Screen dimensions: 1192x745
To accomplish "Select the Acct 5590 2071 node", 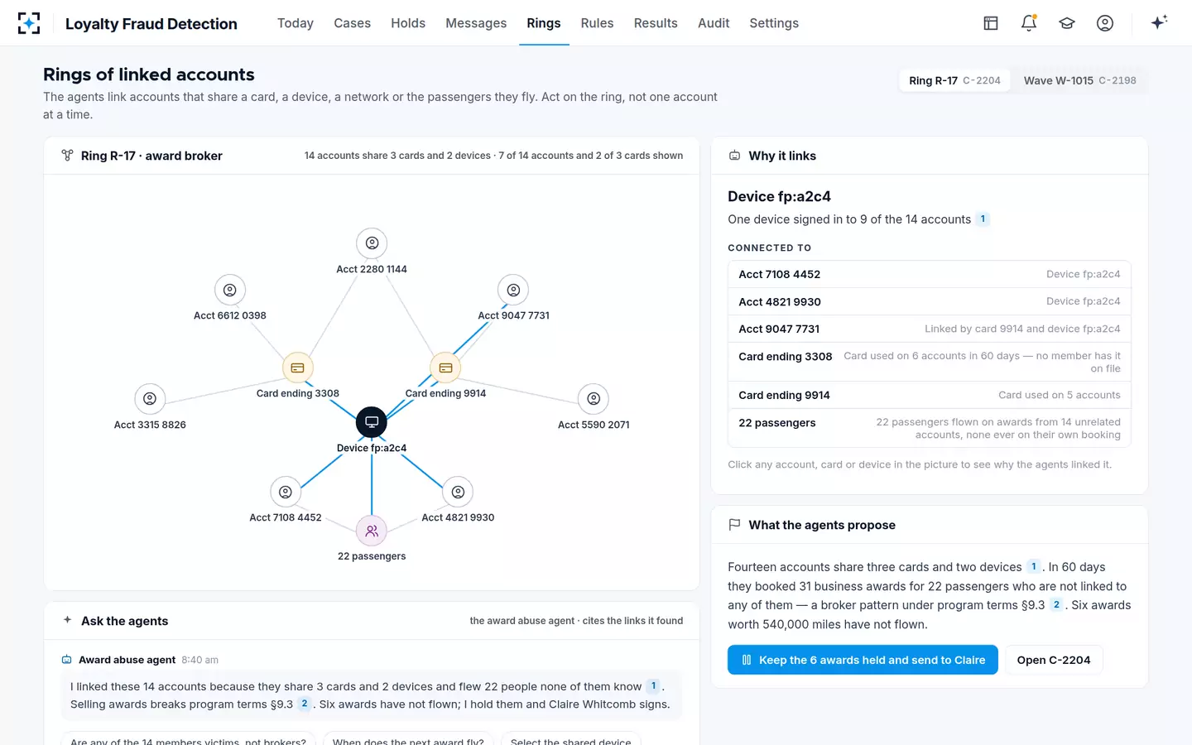I will tap(594, 399).
